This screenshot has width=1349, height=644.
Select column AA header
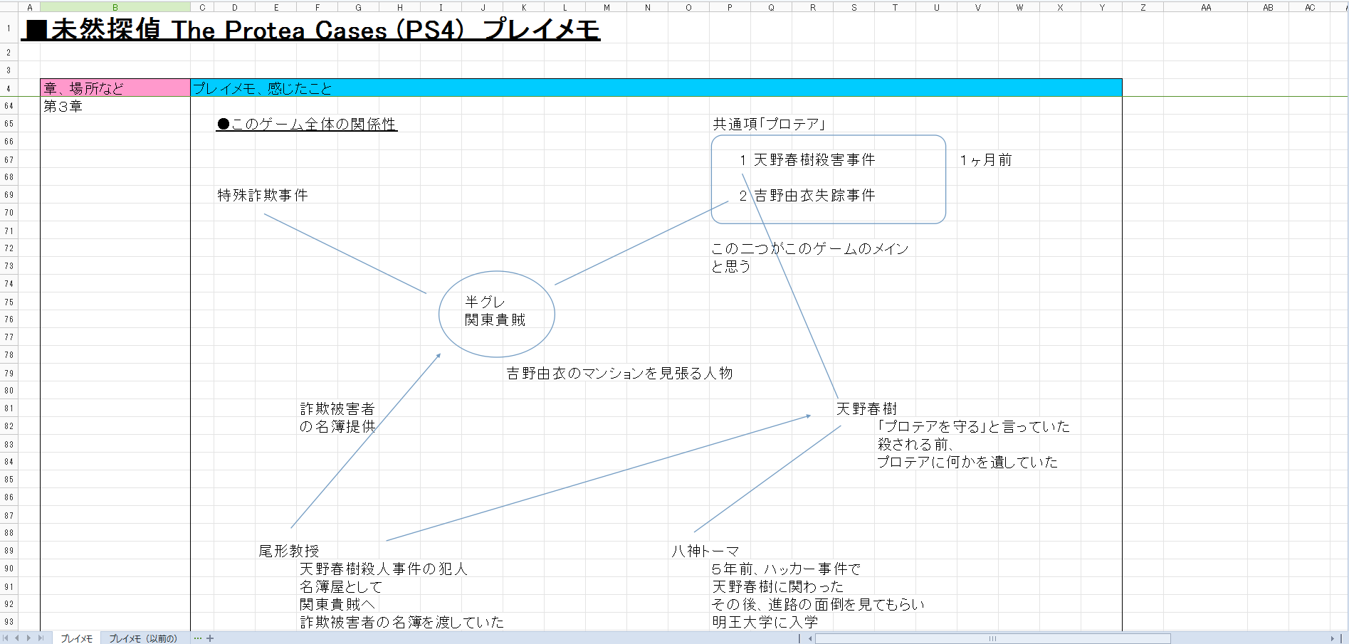pyautogui.click(x=1206, y=7)
